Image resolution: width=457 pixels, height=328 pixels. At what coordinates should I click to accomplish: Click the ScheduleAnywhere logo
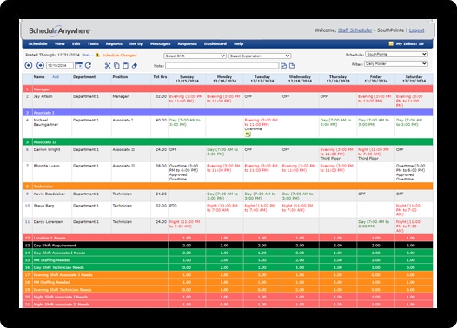click(x=60, y=30)
